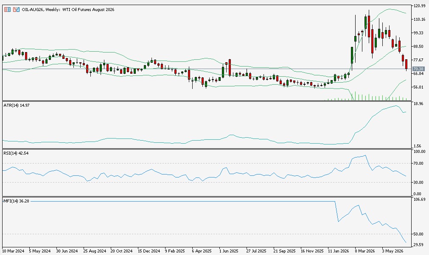Select the MFI(14) 36.28 indicator label
The image size is (429, 255).
tap(16, 201)
